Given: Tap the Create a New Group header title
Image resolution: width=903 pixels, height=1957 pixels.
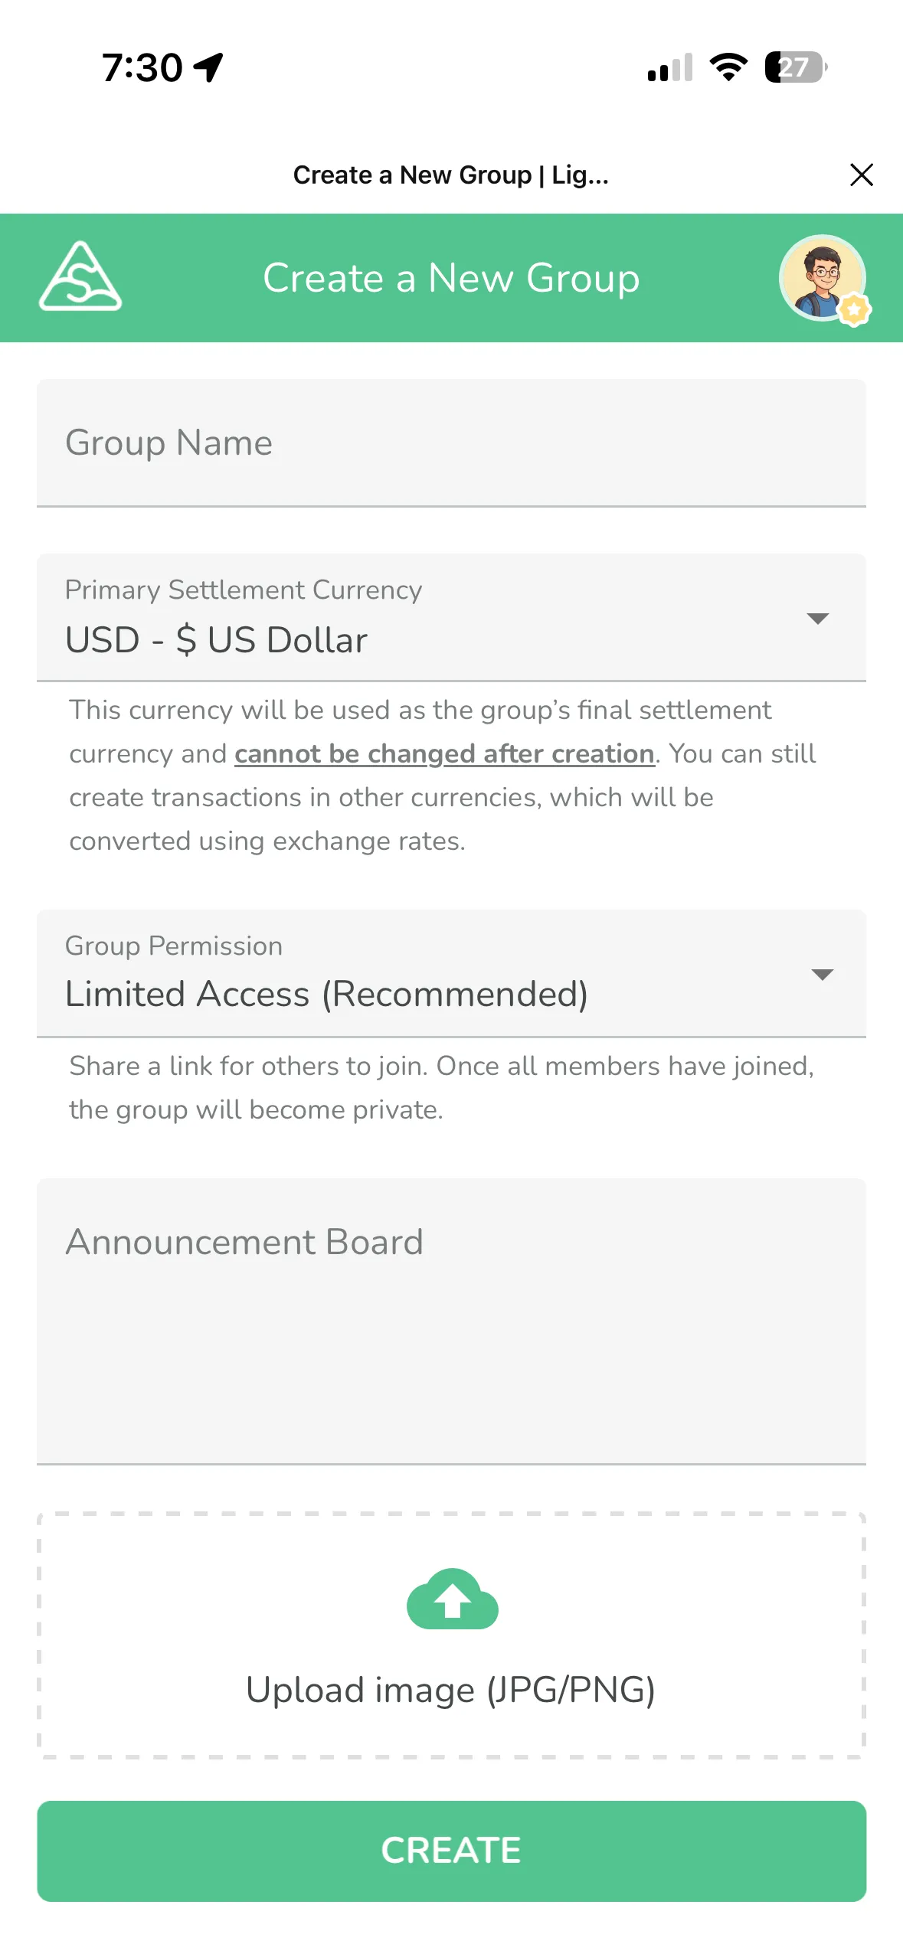Looking at the screenshot, I should pyautogui.click(x=451, y=278).
